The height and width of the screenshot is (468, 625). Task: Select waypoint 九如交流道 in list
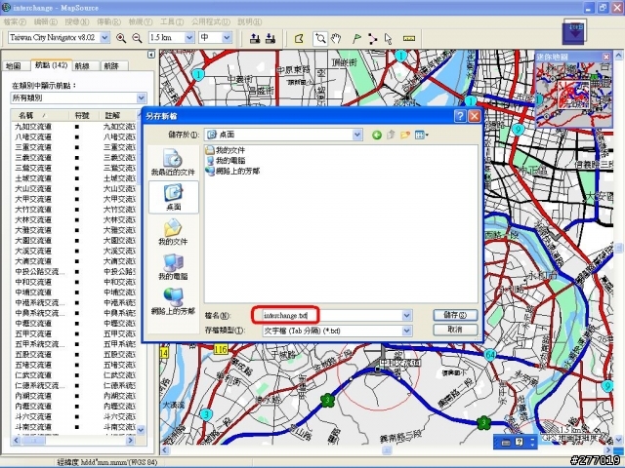point(33,127)
